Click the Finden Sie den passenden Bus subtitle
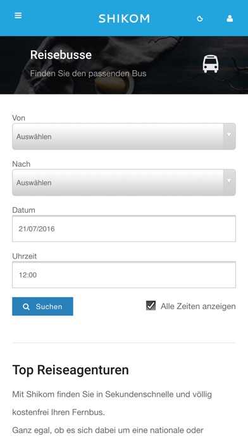Image resolution: width=248 pixels, height=441 pixels. pos(88,73)
